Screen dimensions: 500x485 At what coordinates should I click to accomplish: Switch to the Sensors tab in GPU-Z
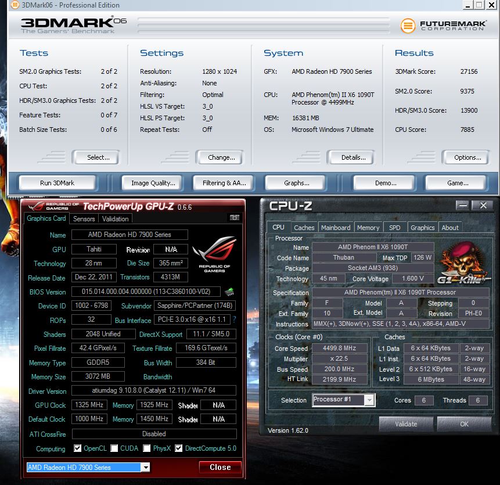(x=84, y=219)
